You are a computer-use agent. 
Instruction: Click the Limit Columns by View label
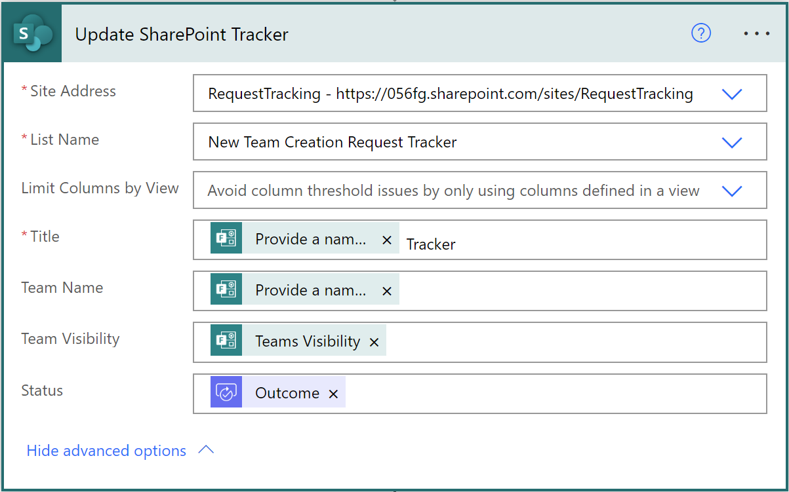coord(100,188)
